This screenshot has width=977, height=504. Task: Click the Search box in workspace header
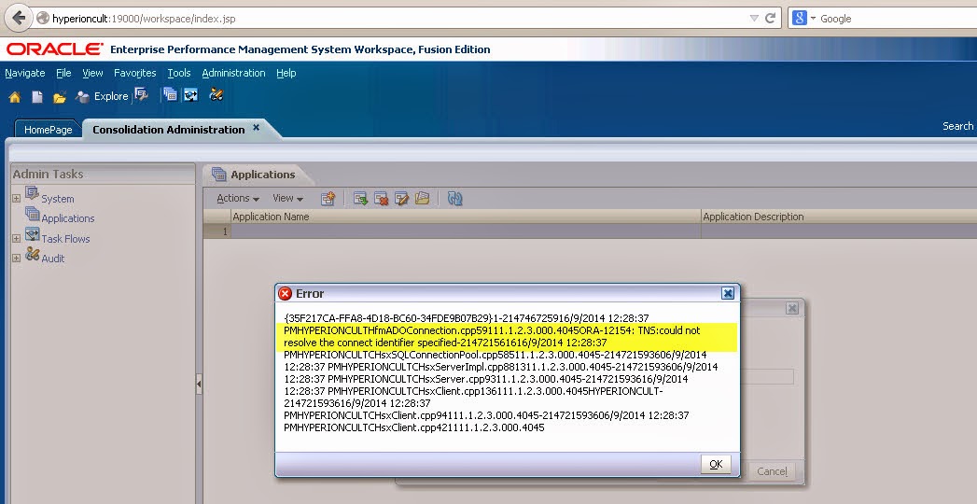(x=957, y=126)
